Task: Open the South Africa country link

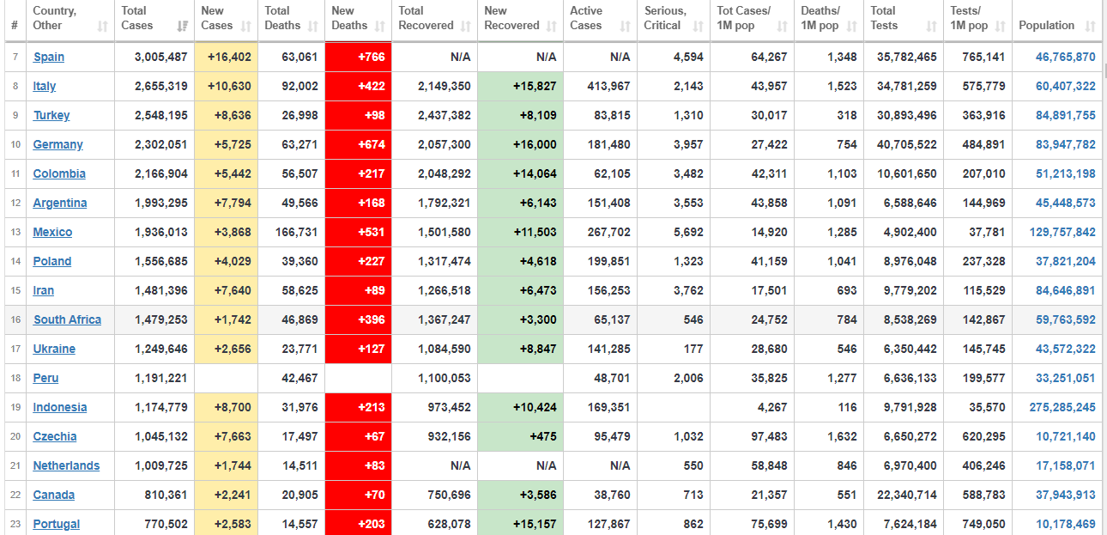Action: click(68, 319)
